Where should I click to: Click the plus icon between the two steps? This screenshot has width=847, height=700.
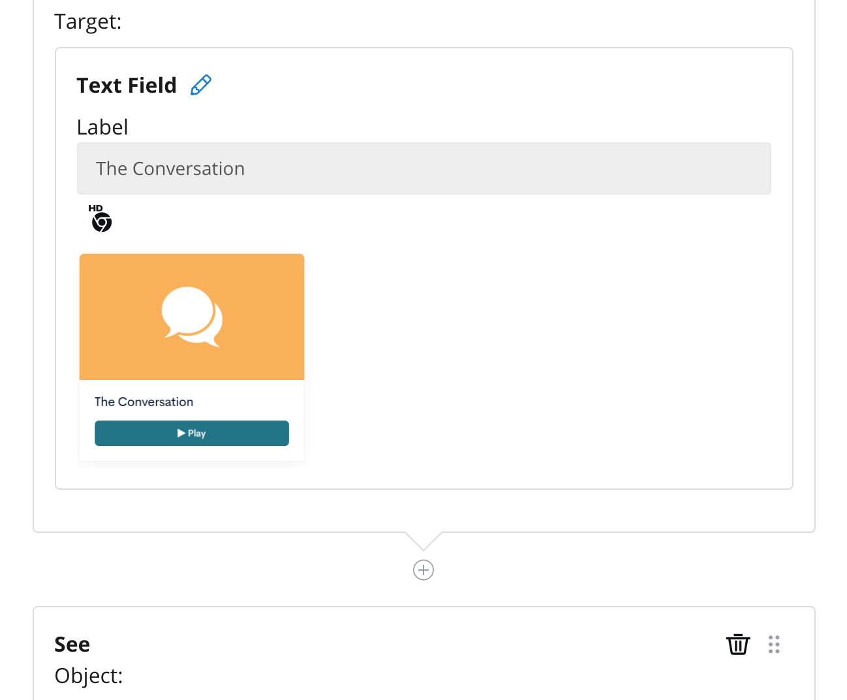pos(423,569)
